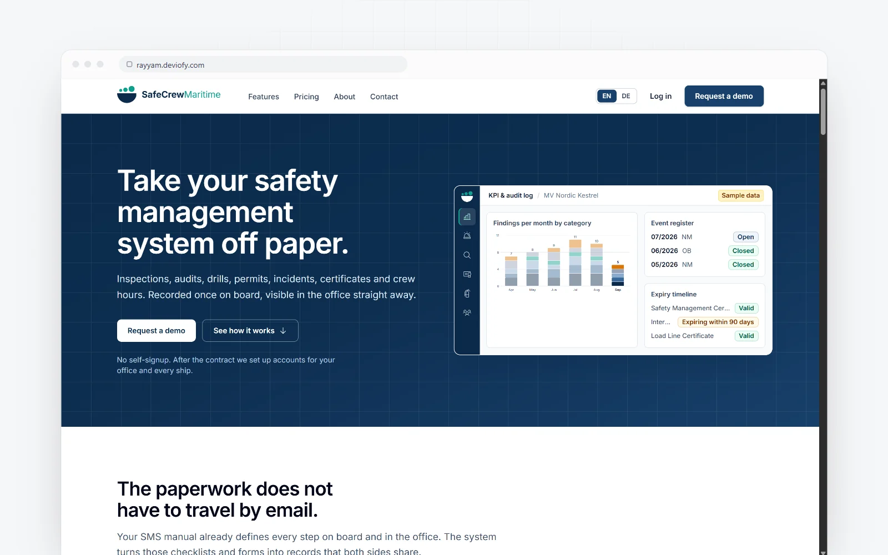
Task: Click the scrollbar up arrow
Action: pyautogui.click(x=823, y=83)
